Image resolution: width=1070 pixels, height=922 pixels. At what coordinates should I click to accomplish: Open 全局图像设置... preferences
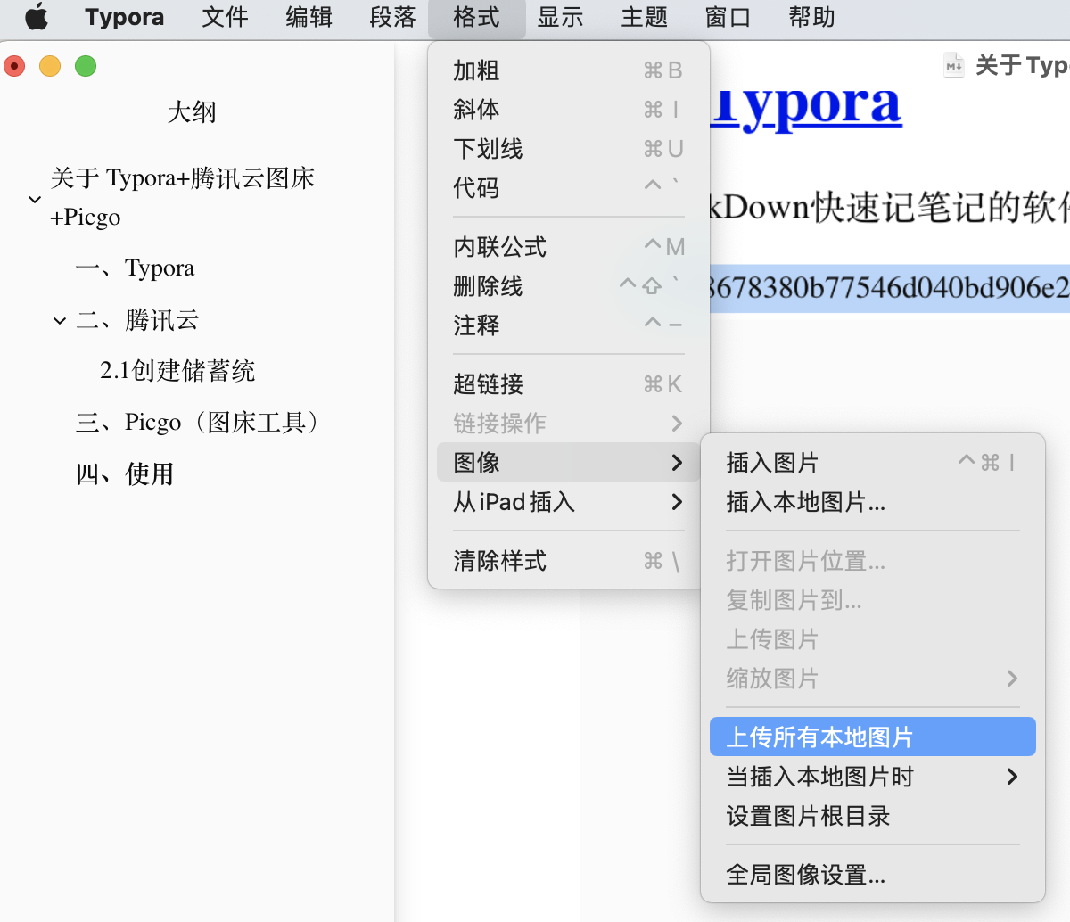point(872,875)
